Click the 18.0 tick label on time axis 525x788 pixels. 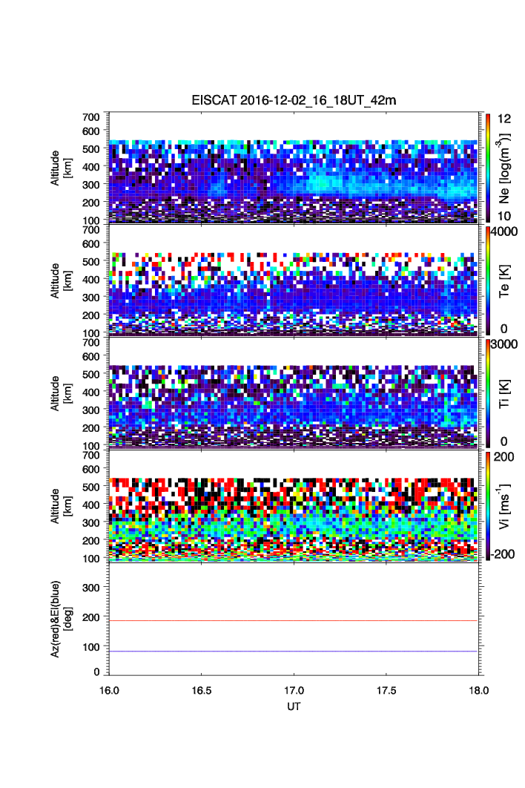point(478,690)
